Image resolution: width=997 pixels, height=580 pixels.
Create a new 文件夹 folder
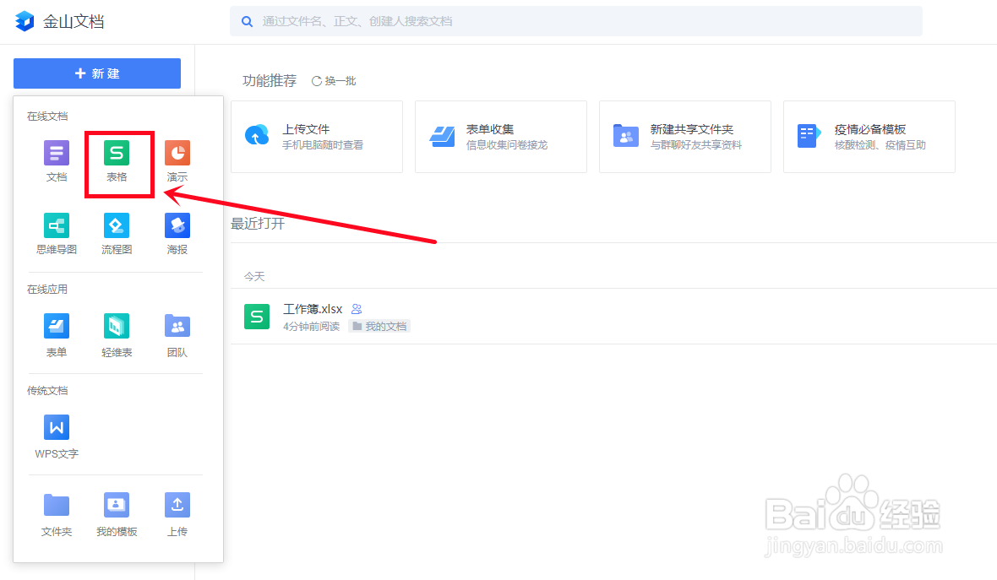coord(57,514)
